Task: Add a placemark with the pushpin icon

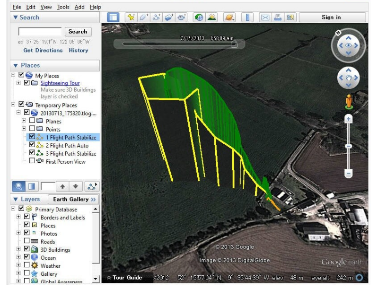Action: tap(131, 18)
